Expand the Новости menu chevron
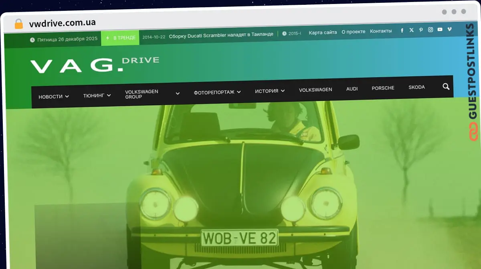Image resolution: width=481 pixels, height=269 pixels. point(67,96)
